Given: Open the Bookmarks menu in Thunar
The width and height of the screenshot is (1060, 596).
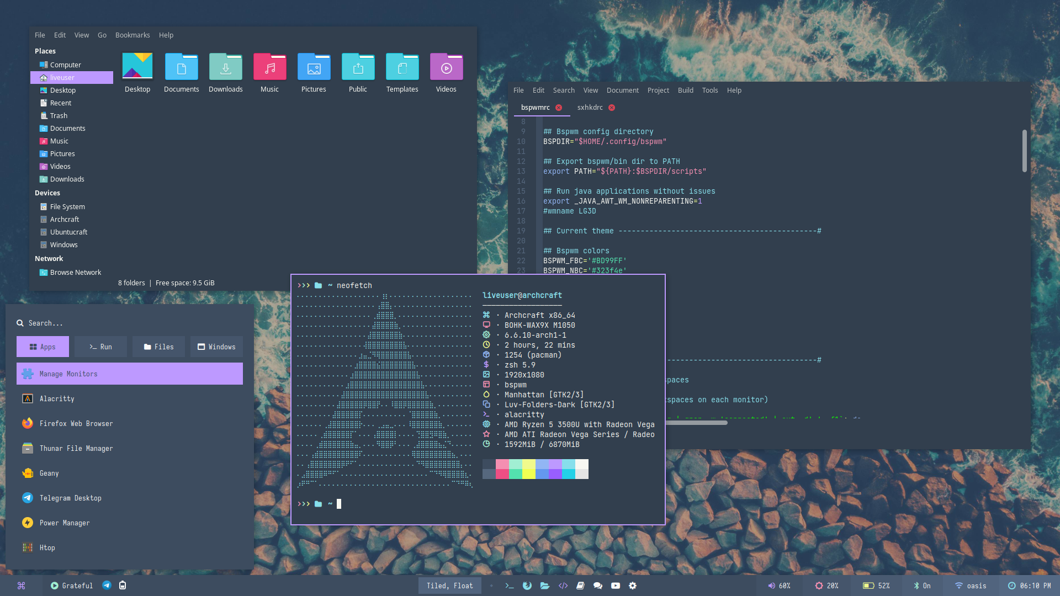Looking at the screenshot, I should (132, 35).
